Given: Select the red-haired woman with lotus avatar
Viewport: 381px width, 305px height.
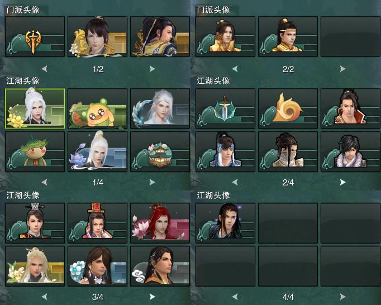Looking at the screenshot, I should (160, 223).
